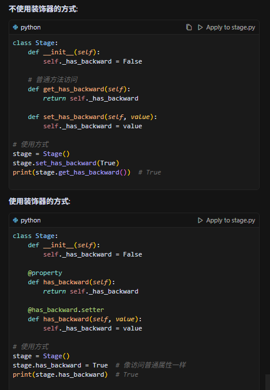Click the play icon in the second code block
This screenshot has width=270, height=390.
click(200, 220)
